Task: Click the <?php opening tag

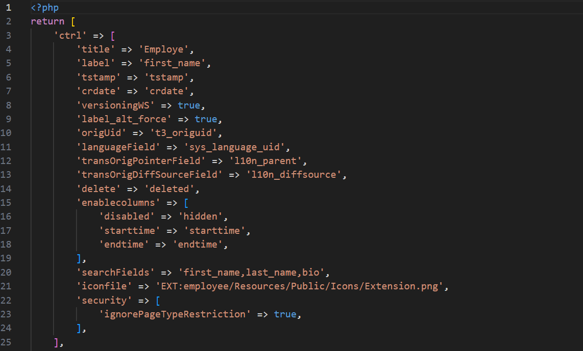Action: 45,8
